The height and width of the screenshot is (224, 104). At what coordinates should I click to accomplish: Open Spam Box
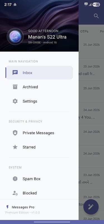[39, 179]
